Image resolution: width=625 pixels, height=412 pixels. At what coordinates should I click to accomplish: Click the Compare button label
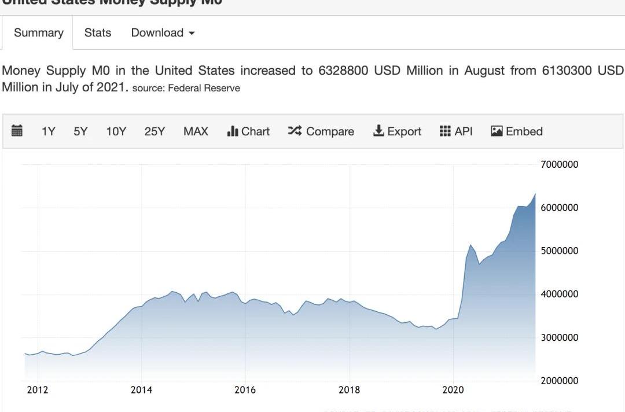click(x=330, y=131)
